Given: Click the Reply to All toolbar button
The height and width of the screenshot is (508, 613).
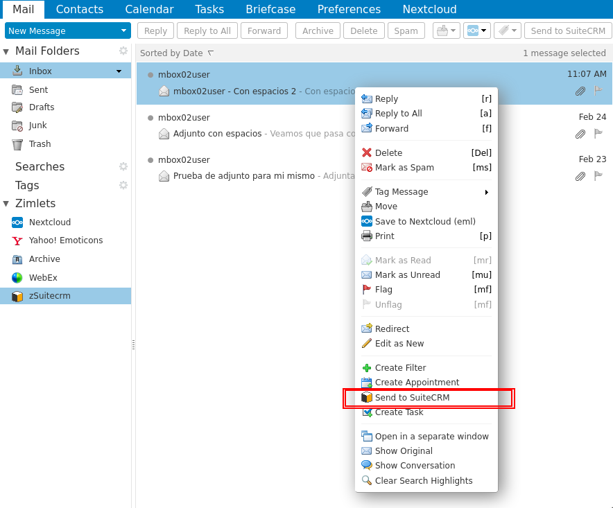Looking at the screenshot, I should click(x=207, y=30).
